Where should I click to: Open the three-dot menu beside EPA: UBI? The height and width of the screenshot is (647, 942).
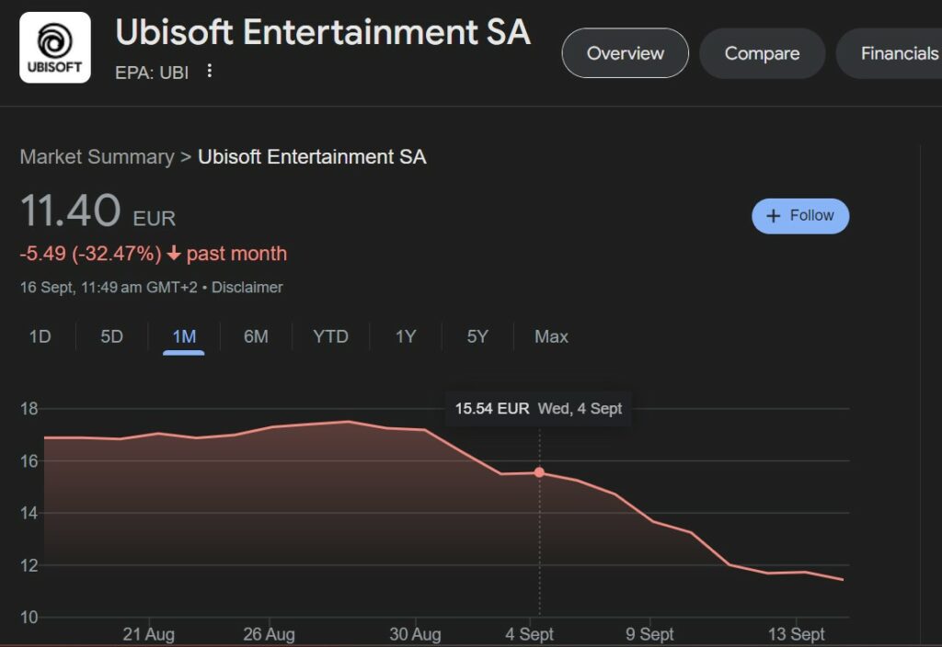pyautogui.click(x=210, y=70)
